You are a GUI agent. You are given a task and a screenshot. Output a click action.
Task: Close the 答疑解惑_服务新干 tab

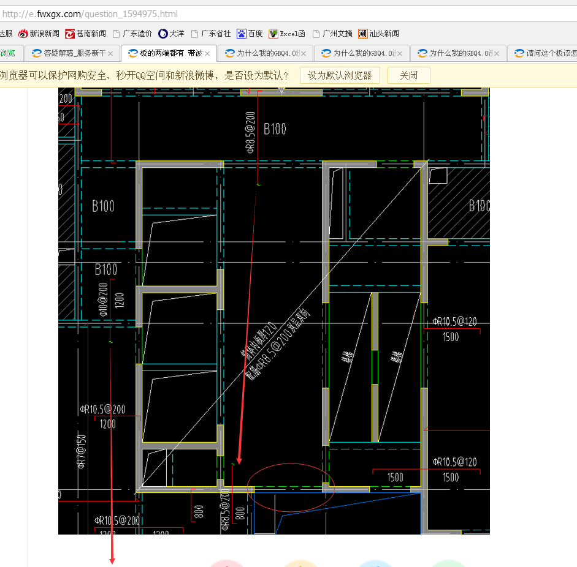pos(110,54)
